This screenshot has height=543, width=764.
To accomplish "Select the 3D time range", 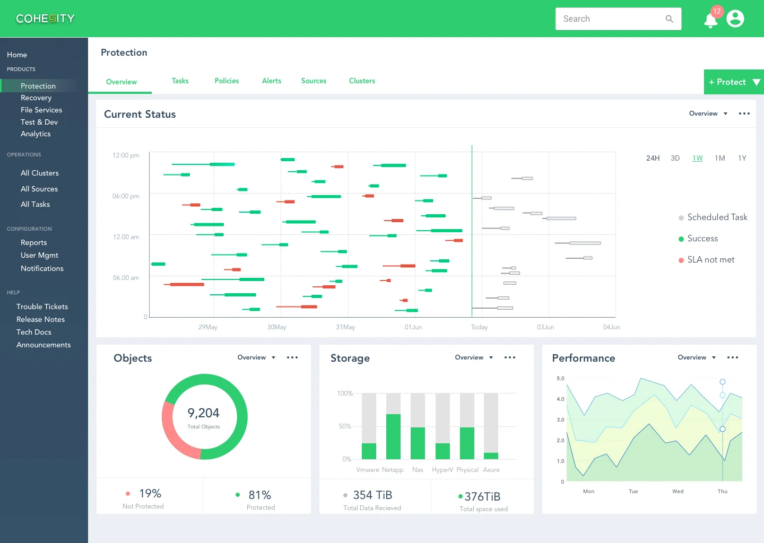I will (x=675, y=158).
